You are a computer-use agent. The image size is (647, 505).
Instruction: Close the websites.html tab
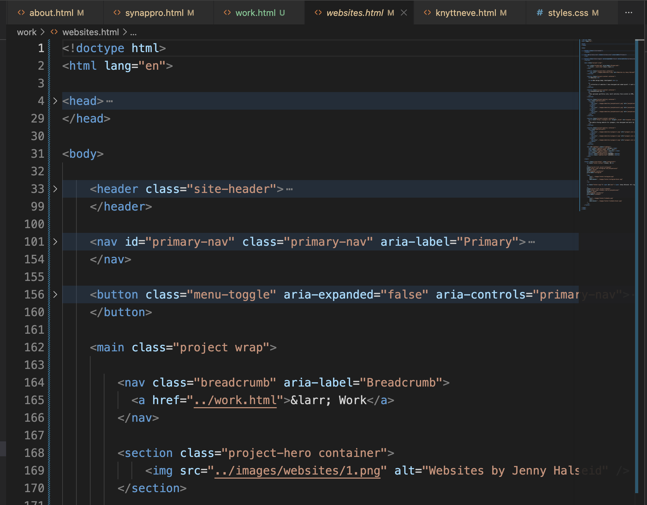pos(404,13)
